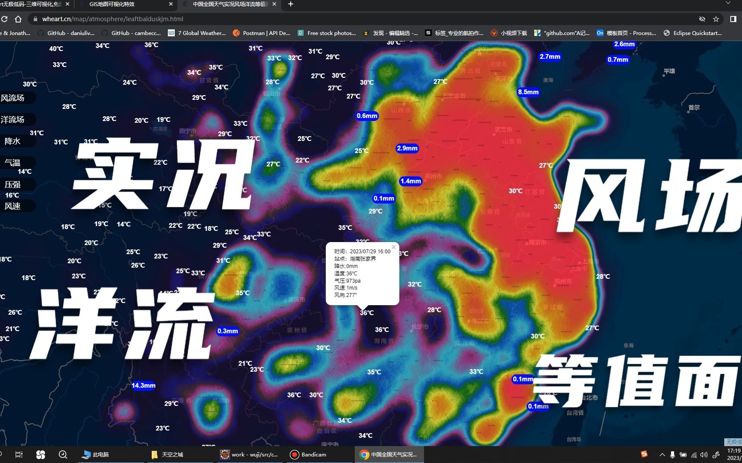Screen dimensions: 742x463
Task: Open site security lock icon in address bar
Action: click(35, 19)
